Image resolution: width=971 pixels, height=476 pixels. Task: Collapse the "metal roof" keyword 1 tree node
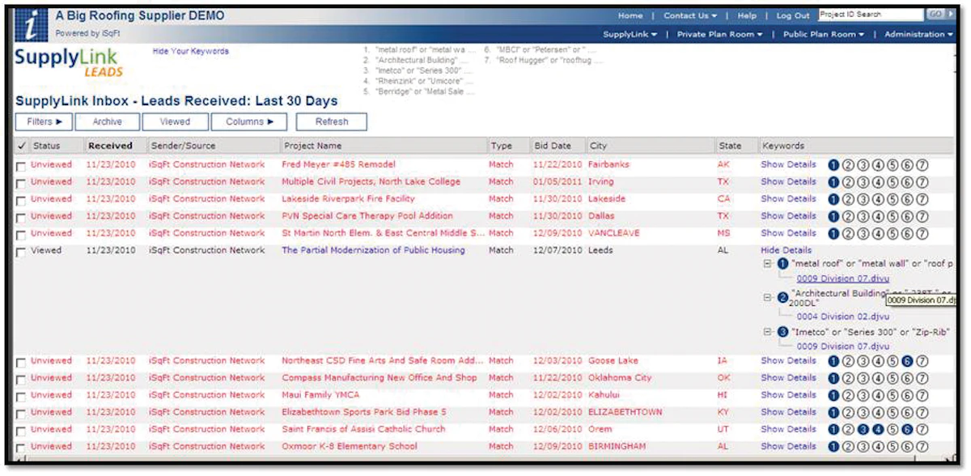[x=768, y=264]
